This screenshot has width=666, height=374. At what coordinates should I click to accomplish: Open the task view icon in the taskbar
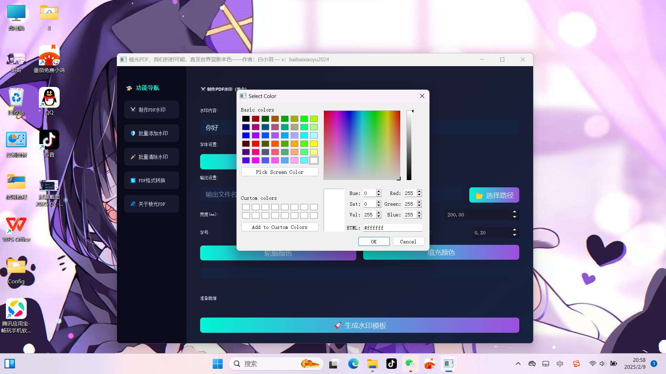click(x=333, y=364)
